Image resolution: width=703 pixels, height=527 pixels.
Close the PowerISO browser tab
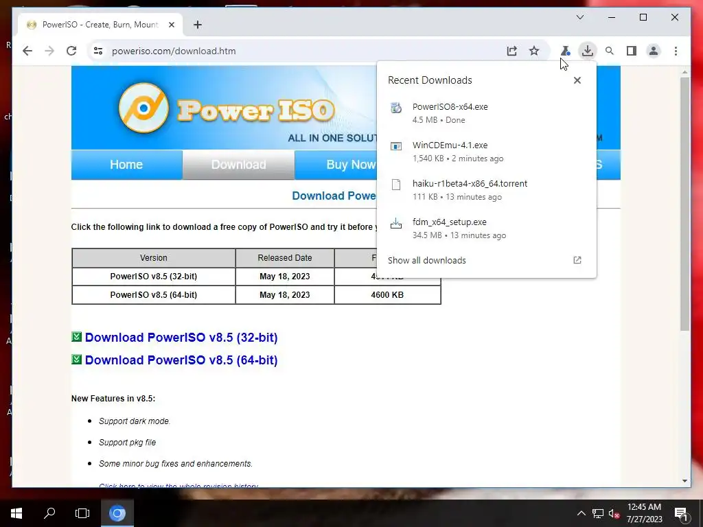(x=171, y=25)
